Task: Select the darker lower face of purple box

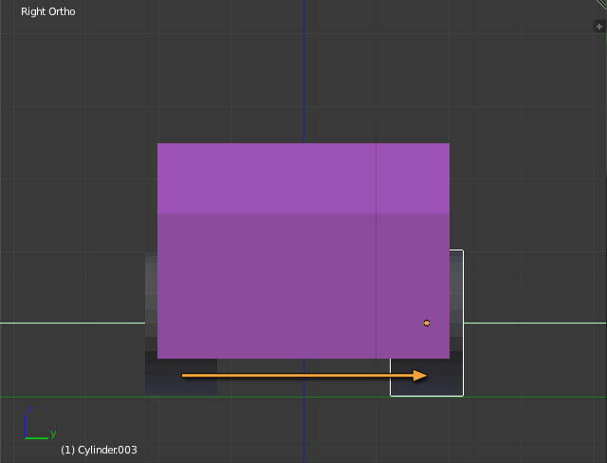Action: click(266, 285)
